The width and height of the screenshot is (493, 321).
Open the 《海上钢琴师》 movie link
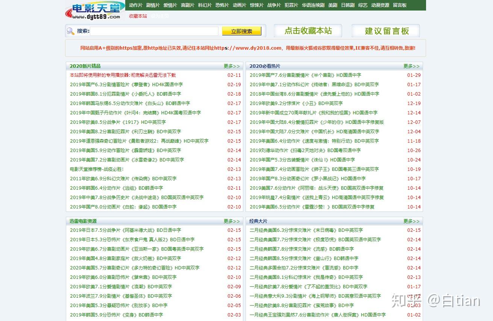315,296
